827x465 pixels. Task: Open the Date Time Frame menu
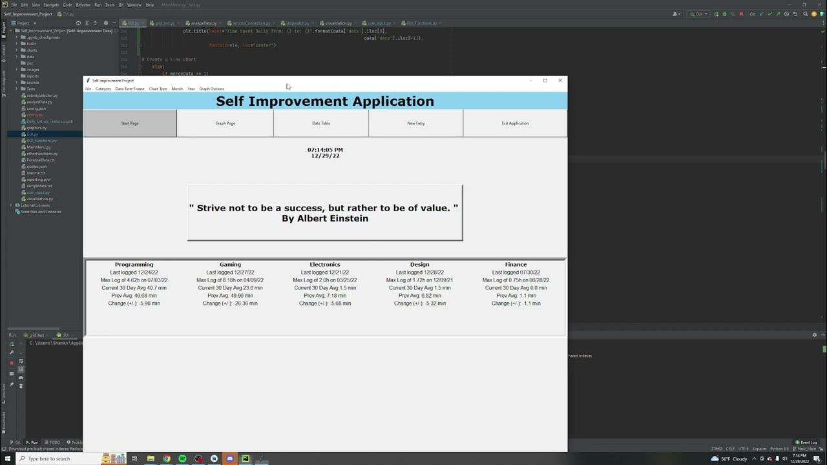pos(130,88)
